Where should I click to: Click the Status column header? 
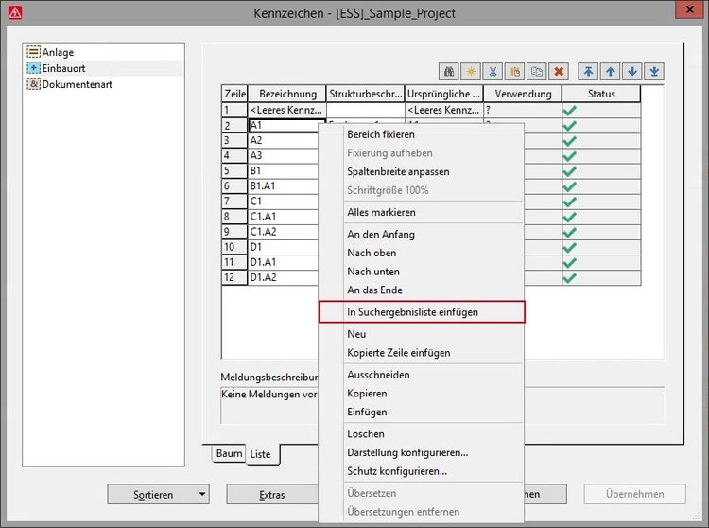[x=600, y=94]
